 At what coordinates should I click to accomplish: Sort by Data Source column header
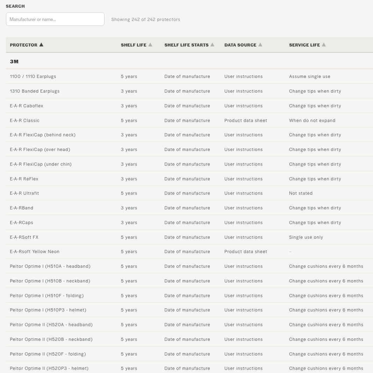coord(243,45)
